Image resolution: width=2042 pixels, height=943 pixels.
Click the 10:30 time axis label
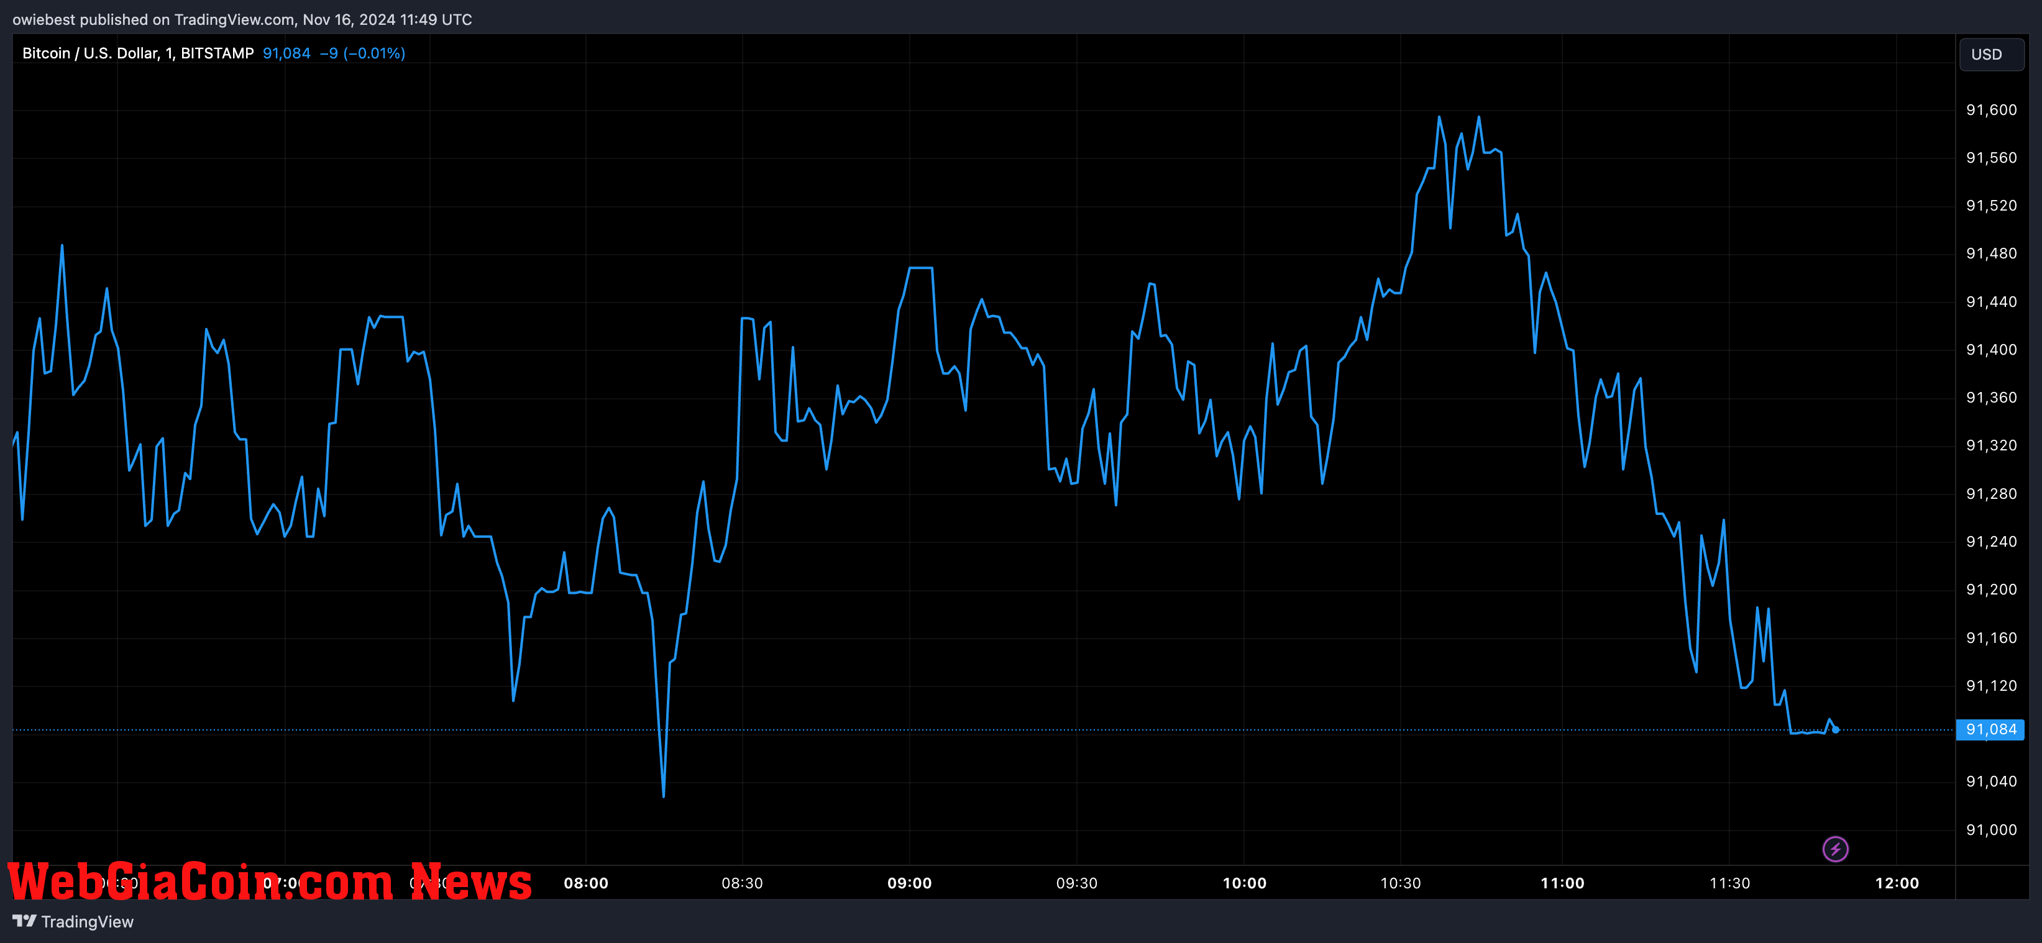1401,883
